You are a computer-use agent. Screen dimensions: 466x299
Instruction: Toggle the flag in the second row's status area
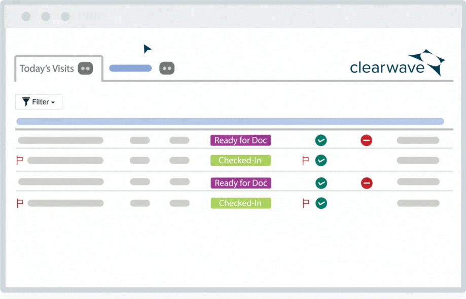[x=304, y=160]
